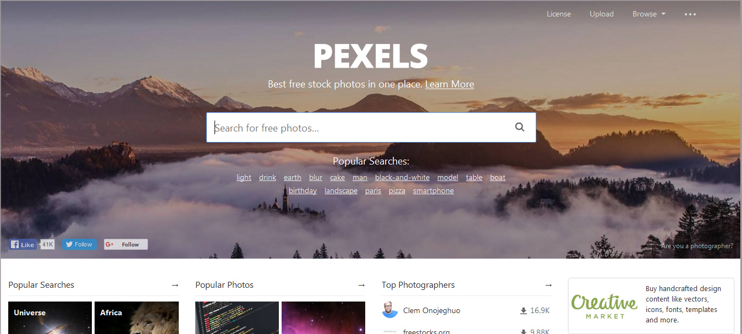This screenshot has width=742, height=334.
Task: Open the Universe search thumbnail
Action: [50, 317]
